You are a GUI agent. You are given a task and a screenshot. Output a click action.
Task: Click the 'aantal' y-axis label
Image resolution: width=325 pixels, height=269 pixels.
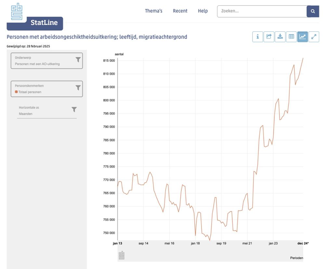119,54
